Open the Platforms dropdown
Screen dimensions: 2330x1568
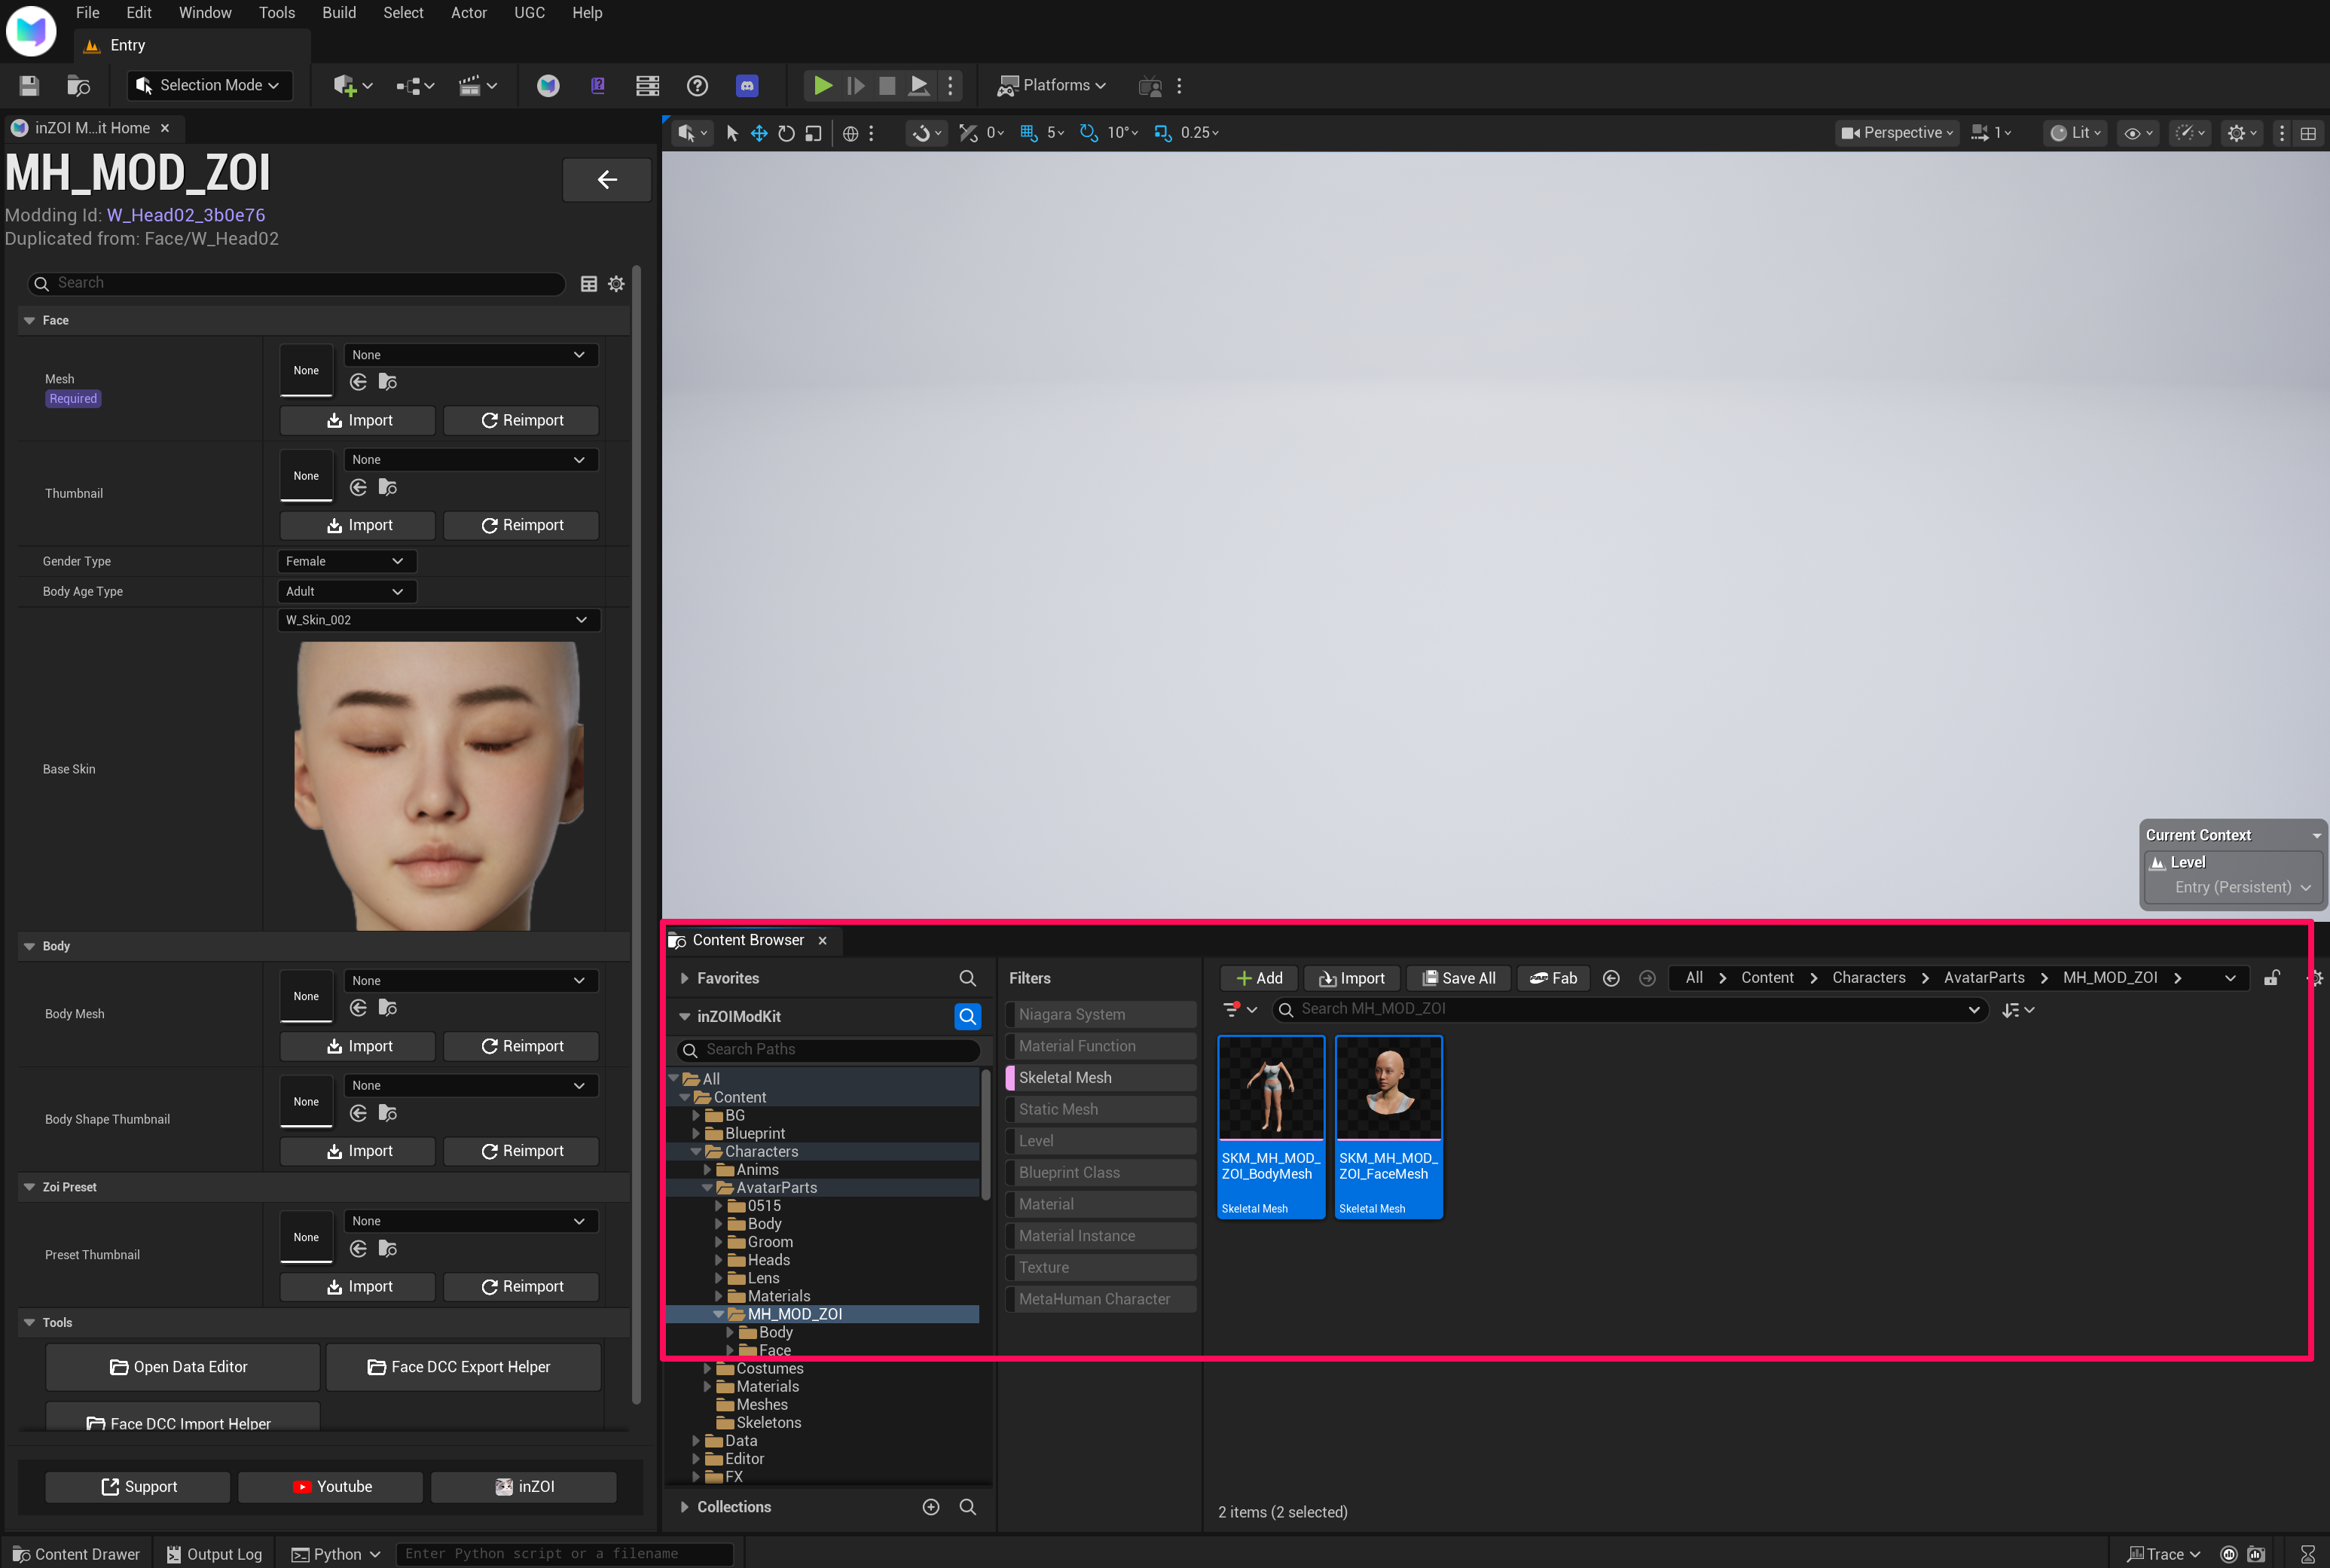[x=1052, y=86]
